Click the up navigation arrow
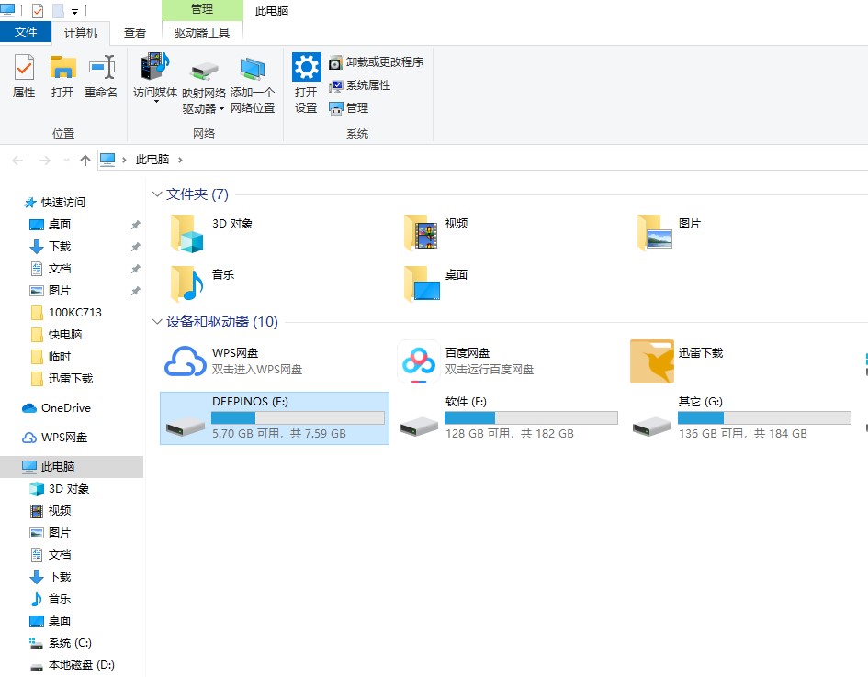 click(84, 160)
